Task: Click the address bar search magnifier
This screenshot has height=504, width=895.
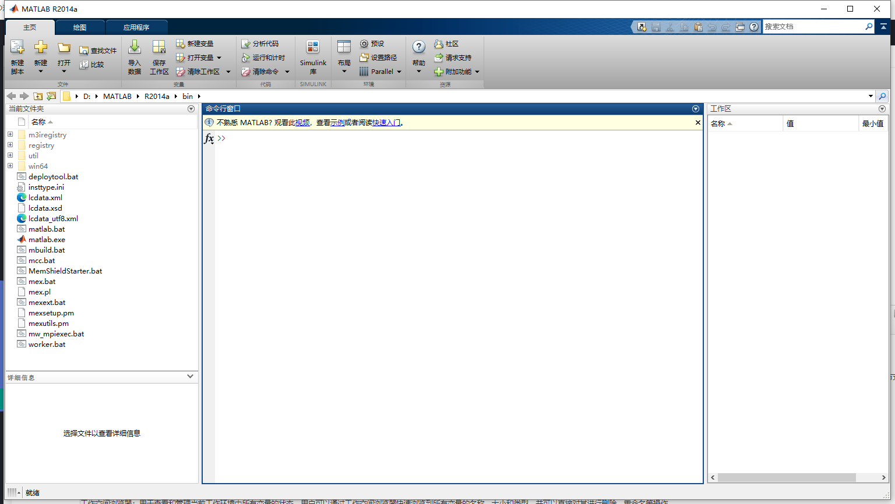Action: click(x=882, y=96)
